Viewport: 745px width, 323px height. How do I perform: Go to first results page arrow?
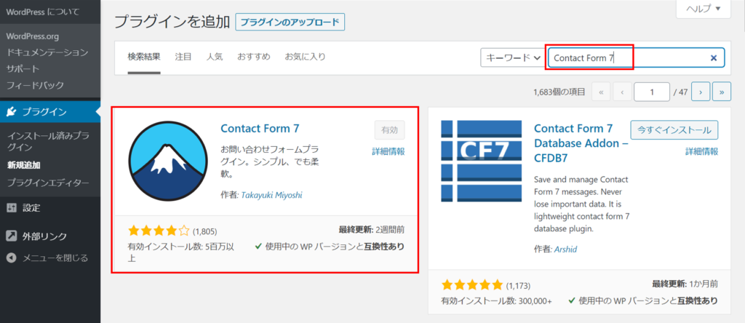pyautogui.click(x=600, y=92)
